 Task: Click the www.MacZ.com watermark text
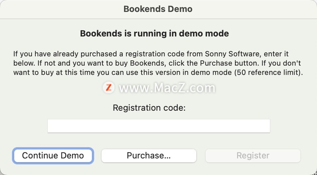click(167, 88)
